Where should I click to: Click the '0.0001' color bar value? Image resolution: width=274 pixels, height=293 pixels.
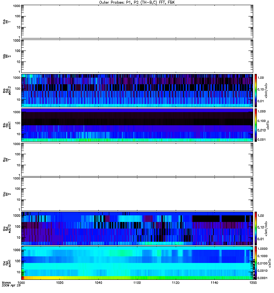click(x=262, y=278)
